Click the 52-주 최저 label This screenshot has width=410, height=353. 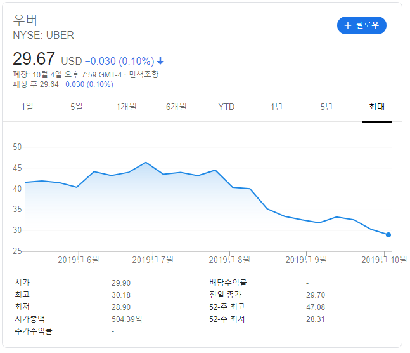click(227, 319)
